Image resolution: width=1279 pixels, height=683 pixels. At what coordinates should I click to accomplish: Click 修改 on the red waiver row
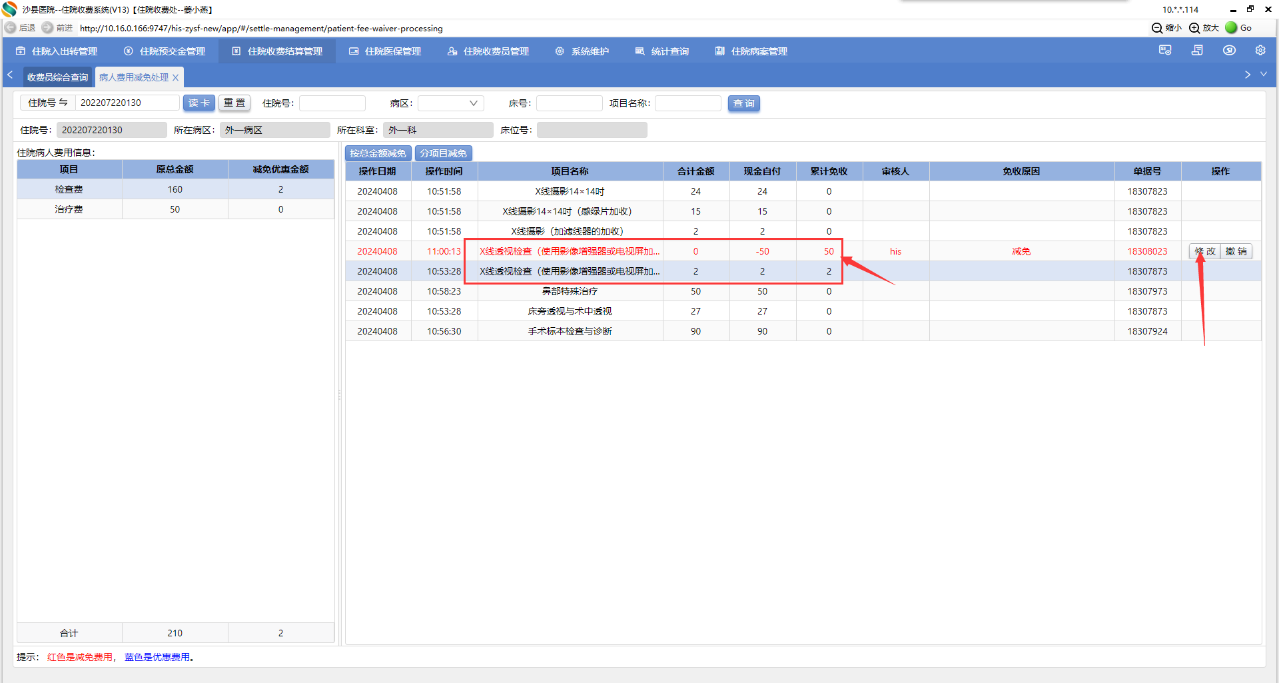[1205, 251]
